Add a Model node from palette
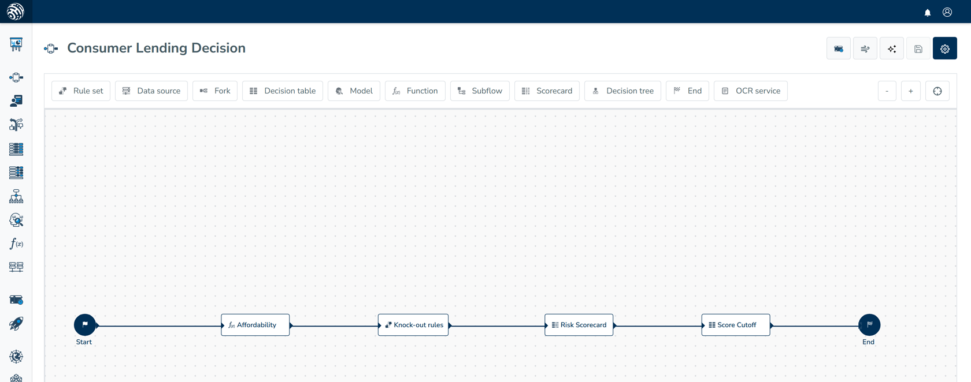 [x=354, y=91]
